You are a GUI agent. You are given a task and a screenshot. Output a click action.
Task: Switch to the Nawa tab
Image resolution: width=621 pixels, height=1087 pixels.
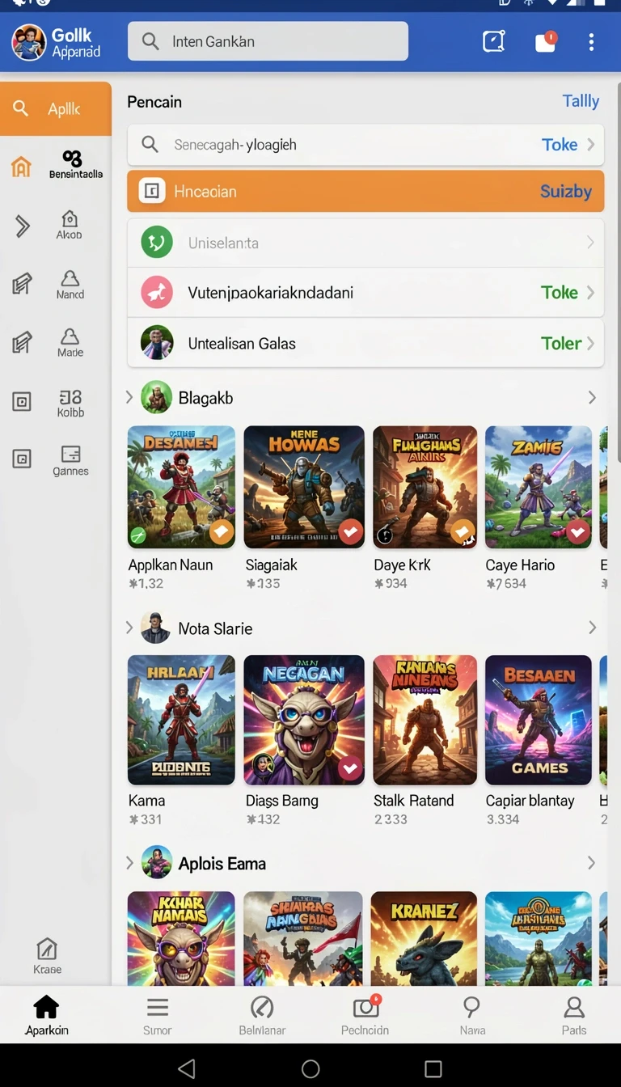click(472, 1015)
